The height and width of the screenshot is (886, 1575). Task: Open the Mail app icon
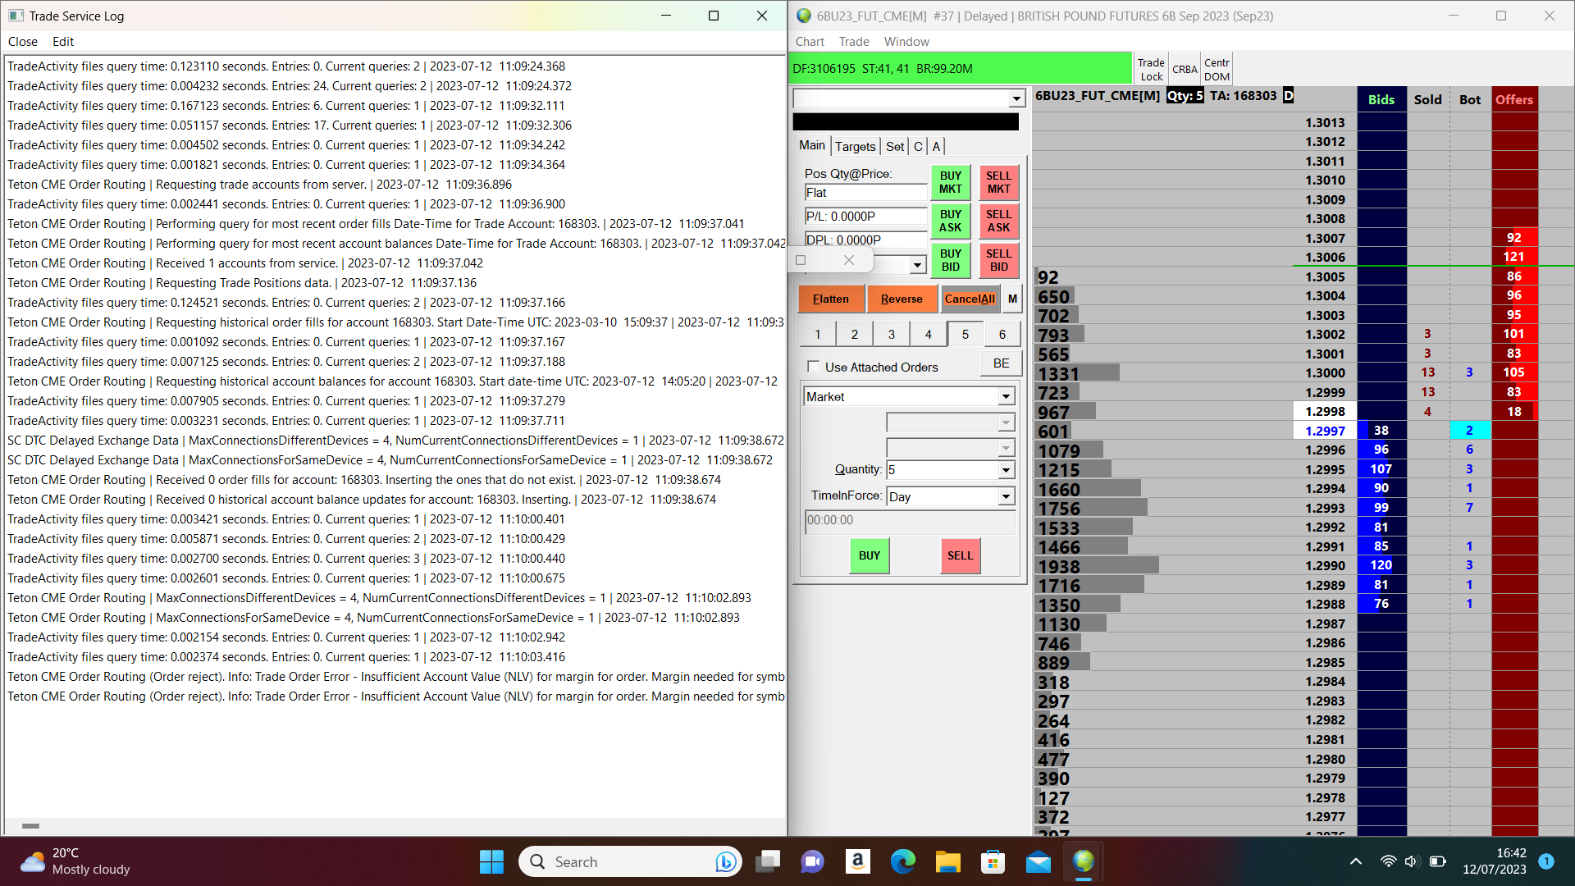point(1038,861)
